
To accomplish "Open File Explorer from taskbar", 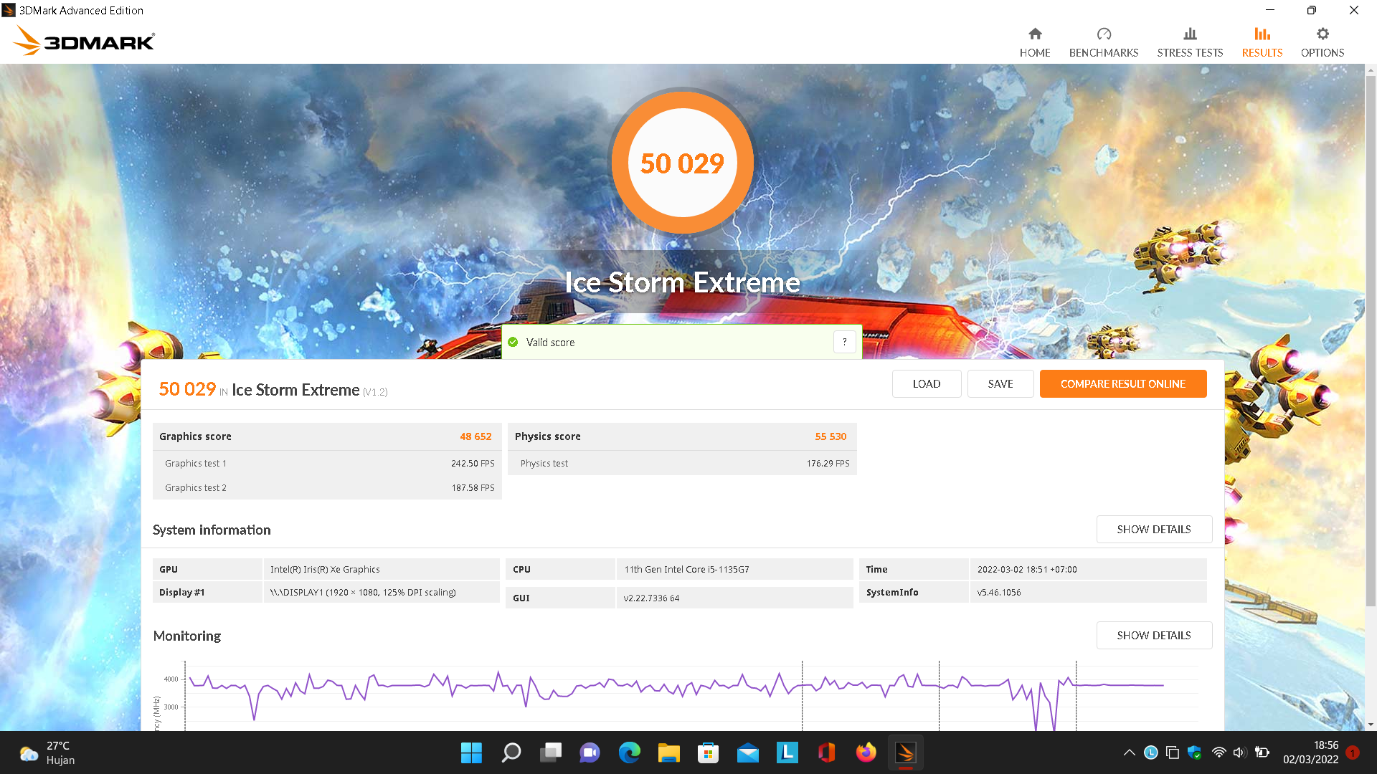I will [668, 752].
